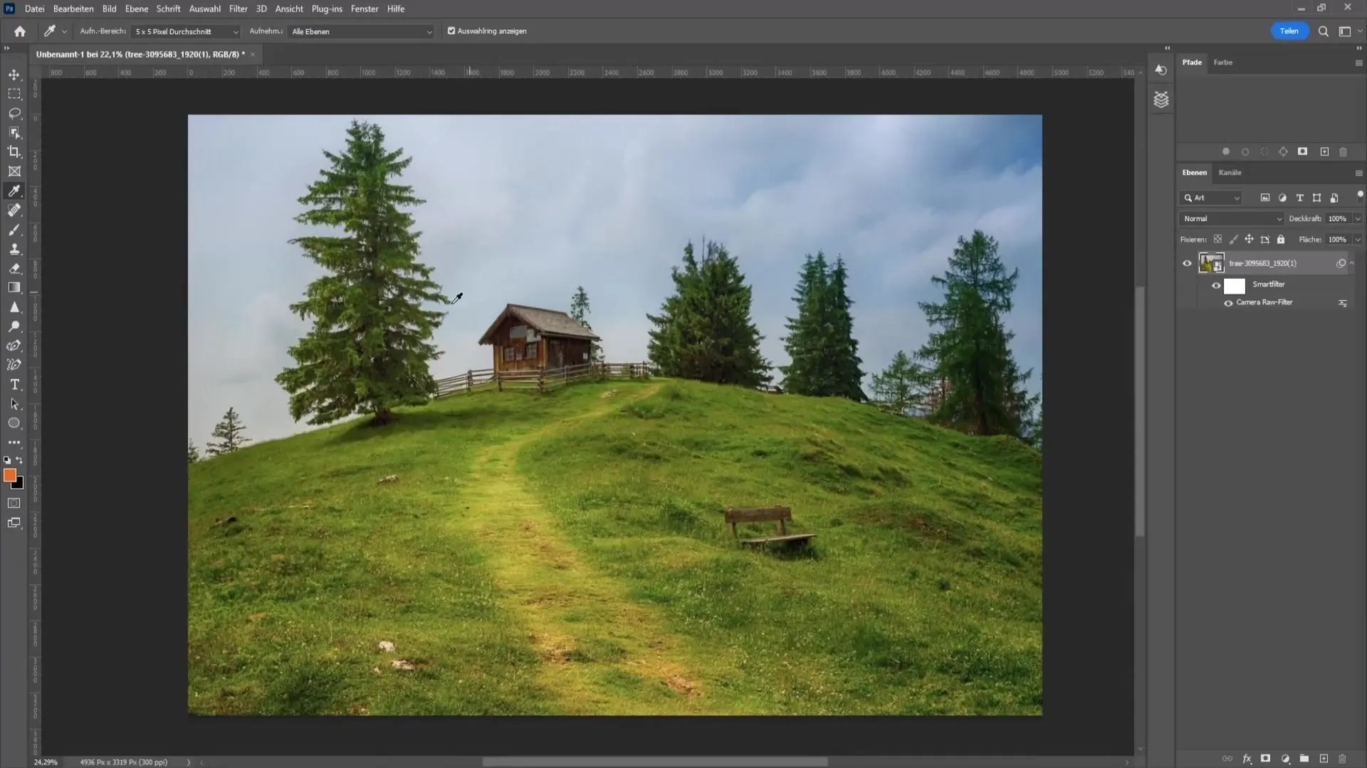Viewport: 1367px width, 768px height.
Task: Select the Healing Brush tool
Action: (14, 210)
